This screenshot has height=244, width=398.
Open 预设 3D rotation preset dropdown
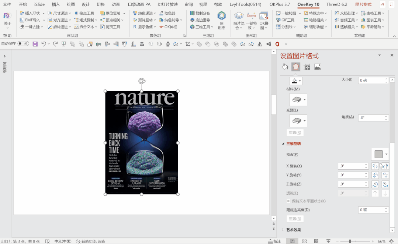pyautogui.click(x=380, y=154)
